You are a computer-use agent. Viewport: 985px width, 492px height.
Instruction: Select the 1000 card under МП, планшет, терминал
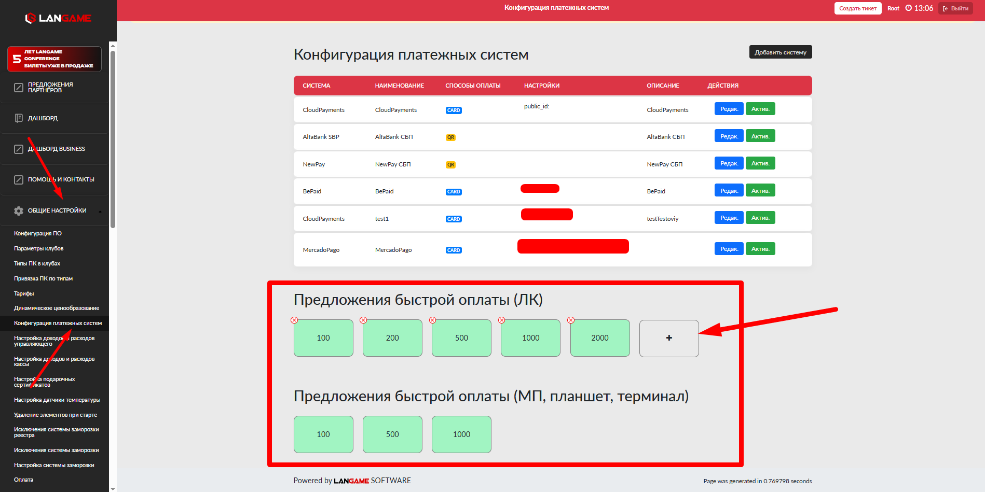tap(461, 434)
